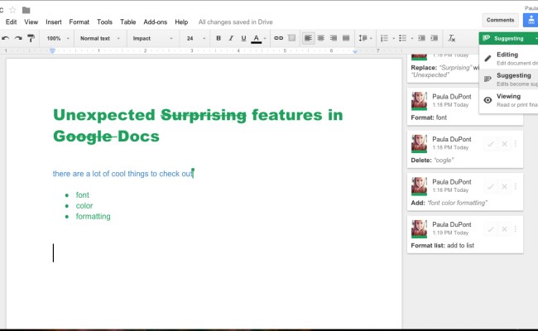538x331 pixels.
Task: Open the Tools menu
Action: click(x=104, y=22)
